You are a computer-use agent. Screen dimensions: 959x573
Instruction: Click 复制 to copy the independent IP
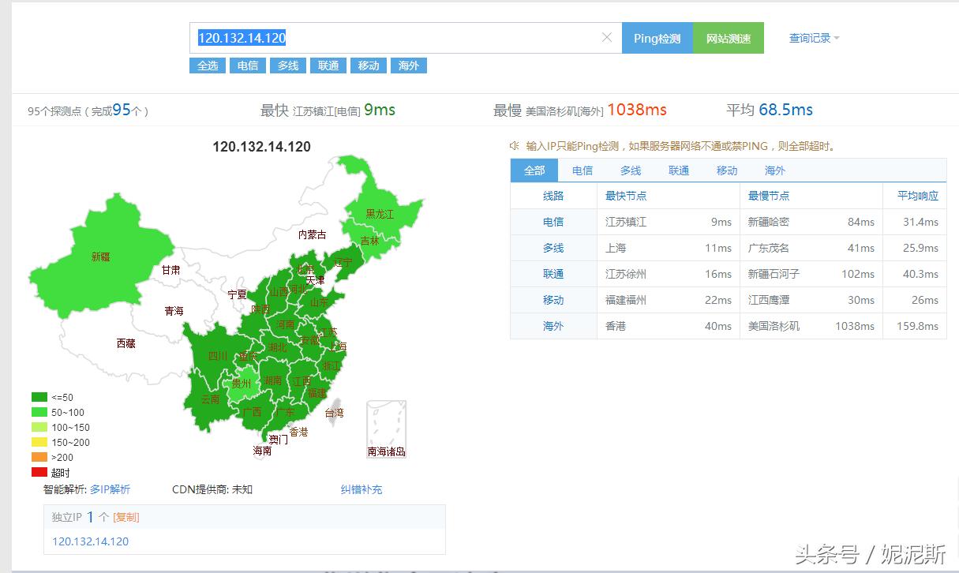(126, 517)
